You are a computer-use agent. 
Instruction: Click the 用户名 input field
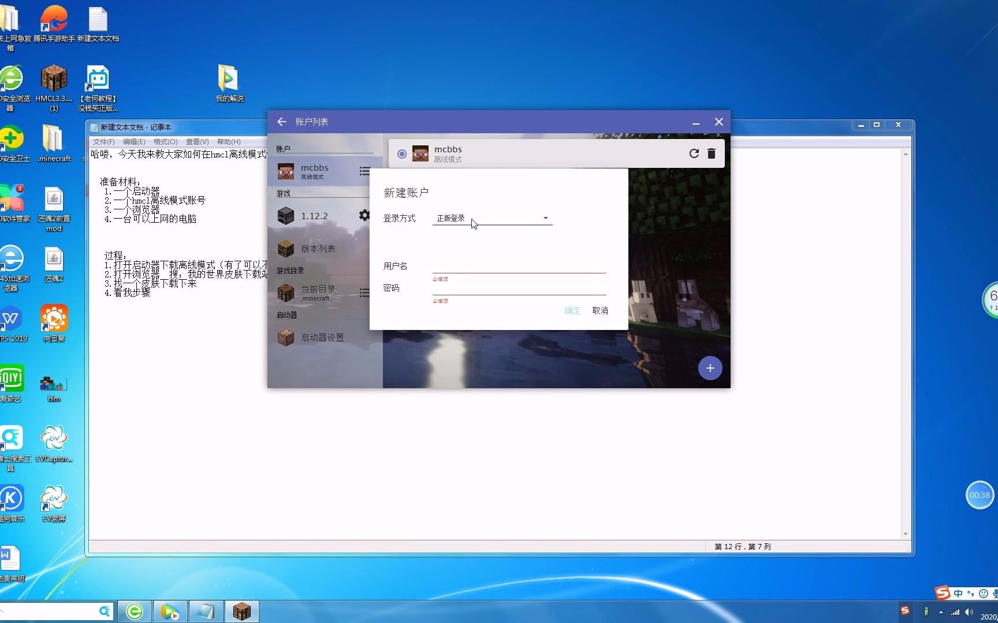519,265
